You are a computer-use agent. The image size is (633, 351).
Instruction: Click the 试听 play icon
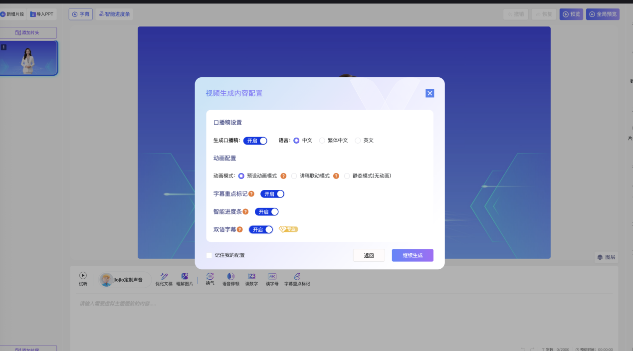click(x=83, y=276)
